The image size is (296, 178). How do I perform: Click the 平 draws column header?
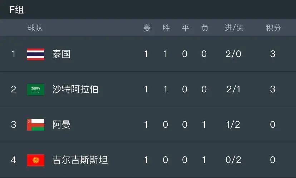(185, 28)
